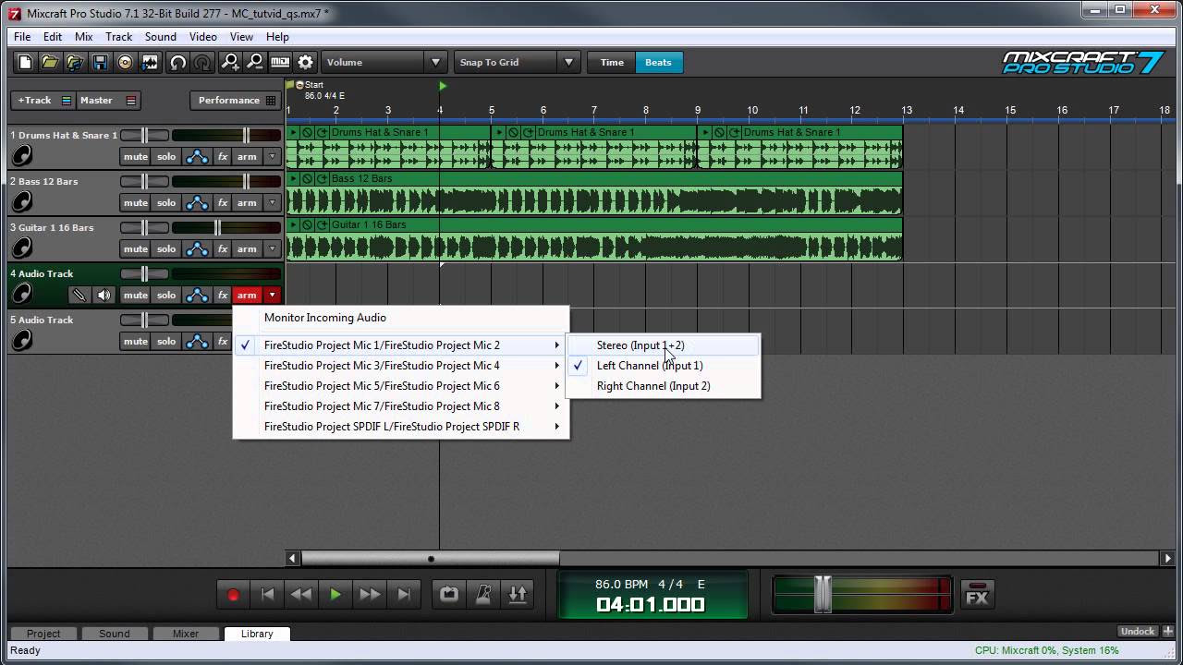Viewport: 1183px width, 665px height.
Task: Click the Undo arrow icon
Action: [177, 62]
